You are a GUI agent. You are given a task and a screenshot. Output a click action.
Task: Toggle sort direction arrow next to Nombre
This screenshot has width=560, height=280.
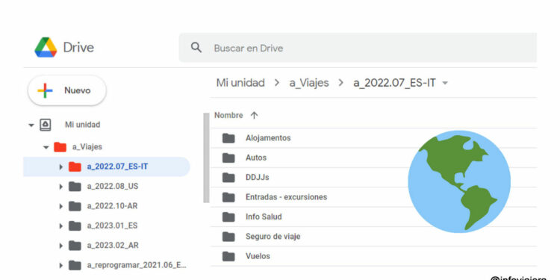pos(254,115)
